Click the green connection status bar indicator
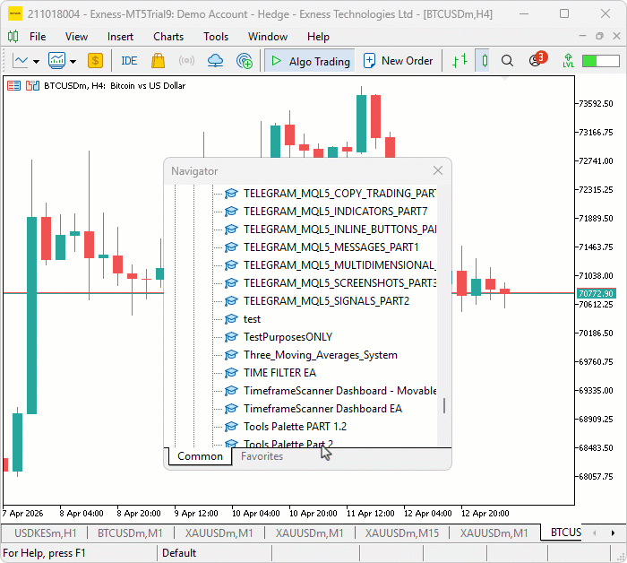Screen dimensions: 627x563 (x=601, y=61)
